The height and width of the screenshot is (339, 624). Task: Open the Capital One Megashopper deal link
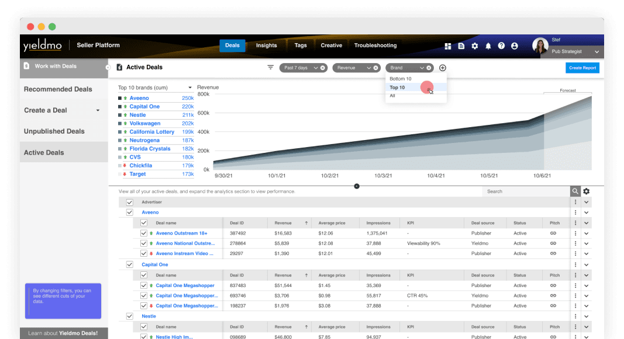185,285
